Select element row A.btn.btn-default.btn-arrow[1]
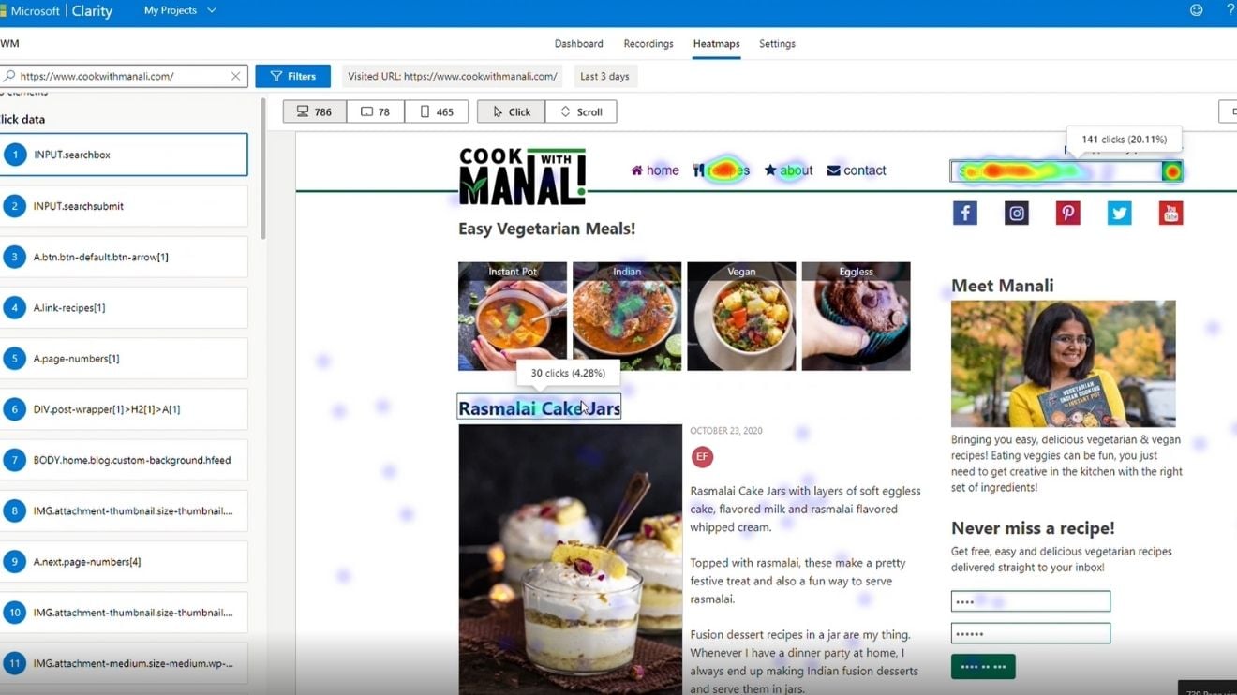The width and height of the screenshot is (1237, 695). coord(124,257)
